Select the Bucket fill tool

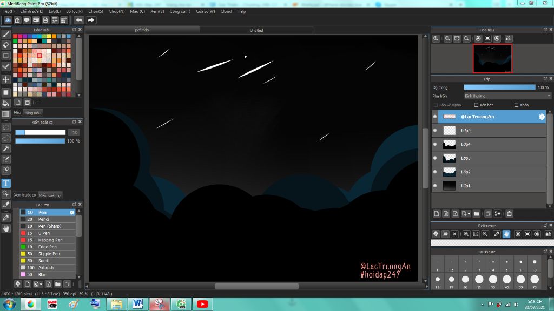coord(5,103)
